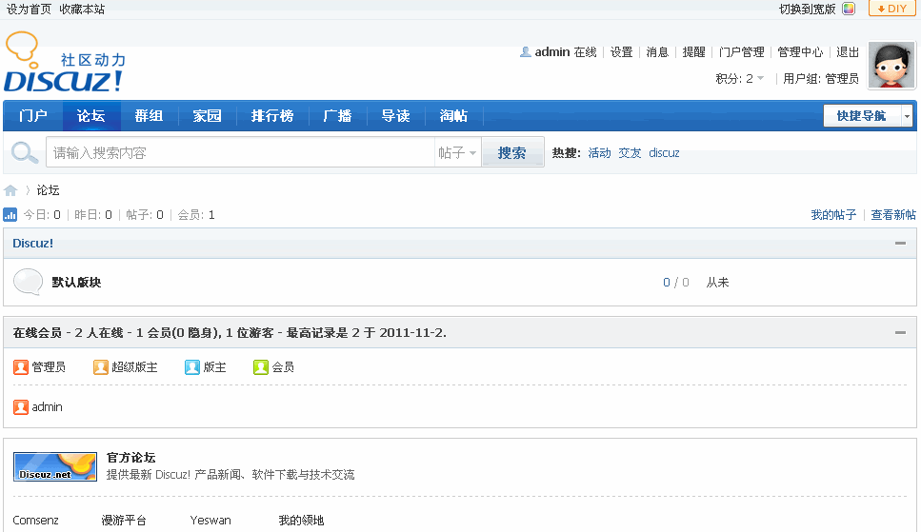Open the 淘帖 tab
This screenshot has width=921, height=532.
(454, 116)
